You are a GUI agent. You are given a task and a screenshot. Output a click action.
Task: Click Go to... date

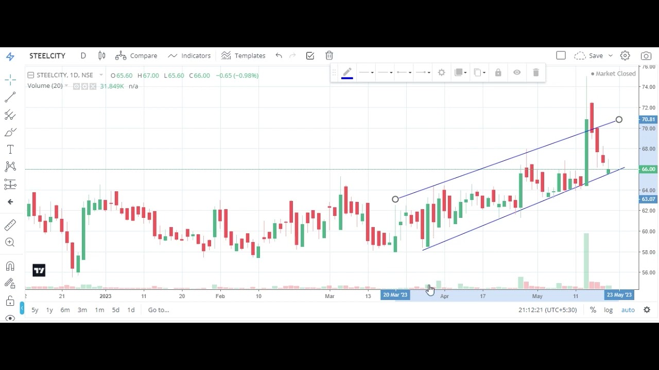click(159, 310)
